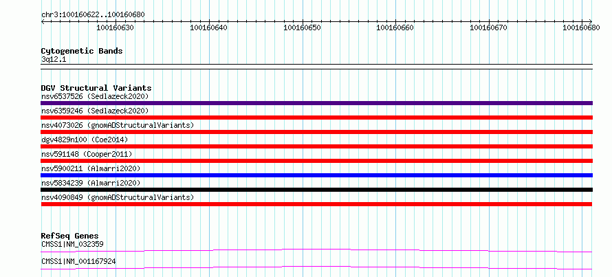Select the magenta CMSS1|NM_001167924 transcript line
Screen dimensions: 612x277
click(x=316, y=267)
